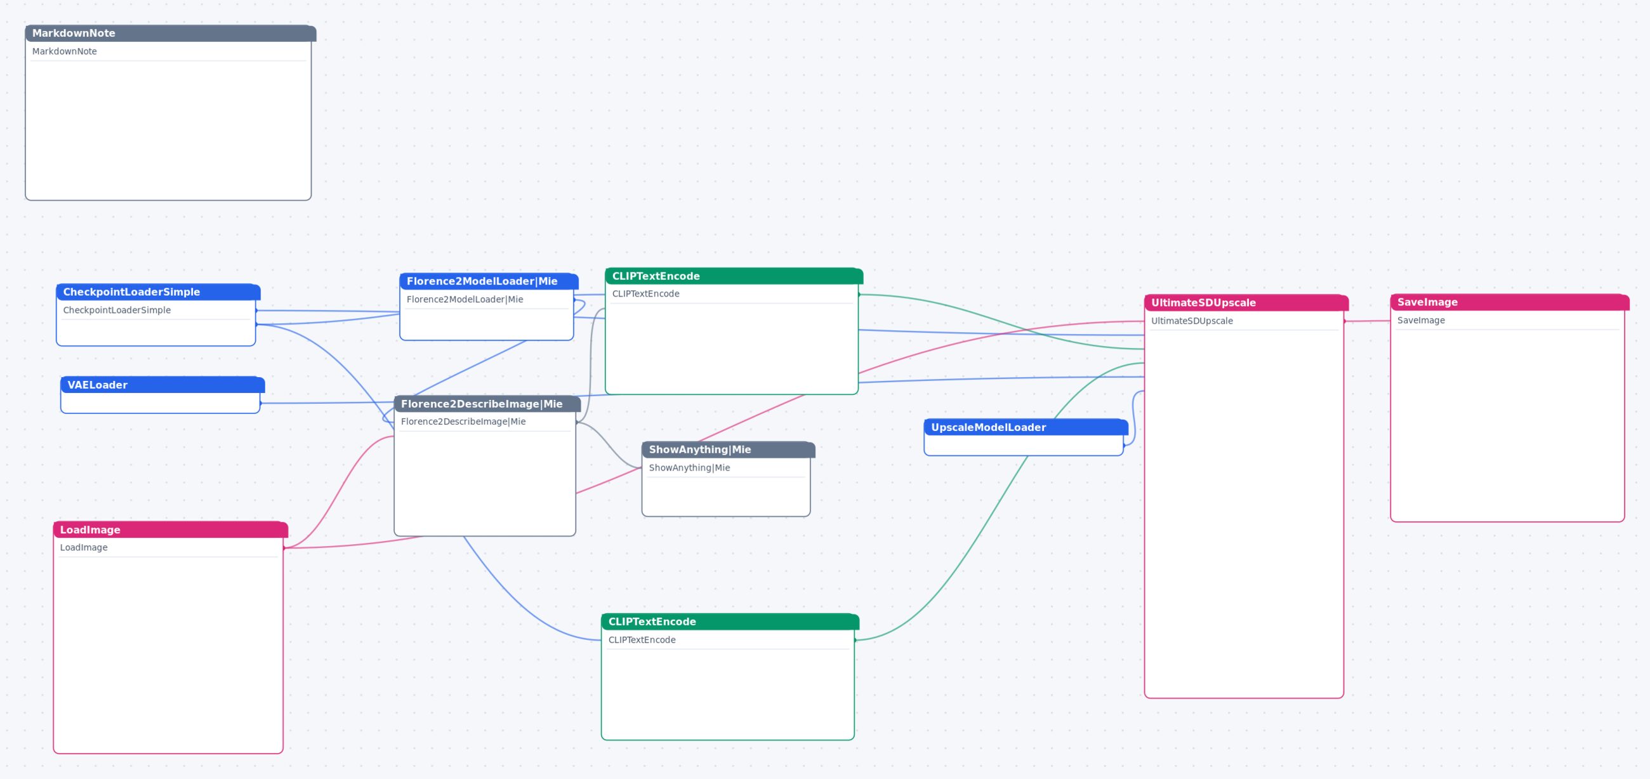Click the Florence2DescribeImage|Mie node header
1650x779 pixels.
click(487, 404)
